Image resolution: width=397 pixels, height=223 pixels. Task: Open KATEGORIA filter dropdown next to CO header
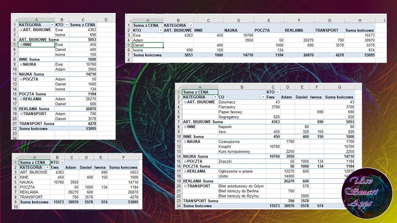[x=215, y=97]
